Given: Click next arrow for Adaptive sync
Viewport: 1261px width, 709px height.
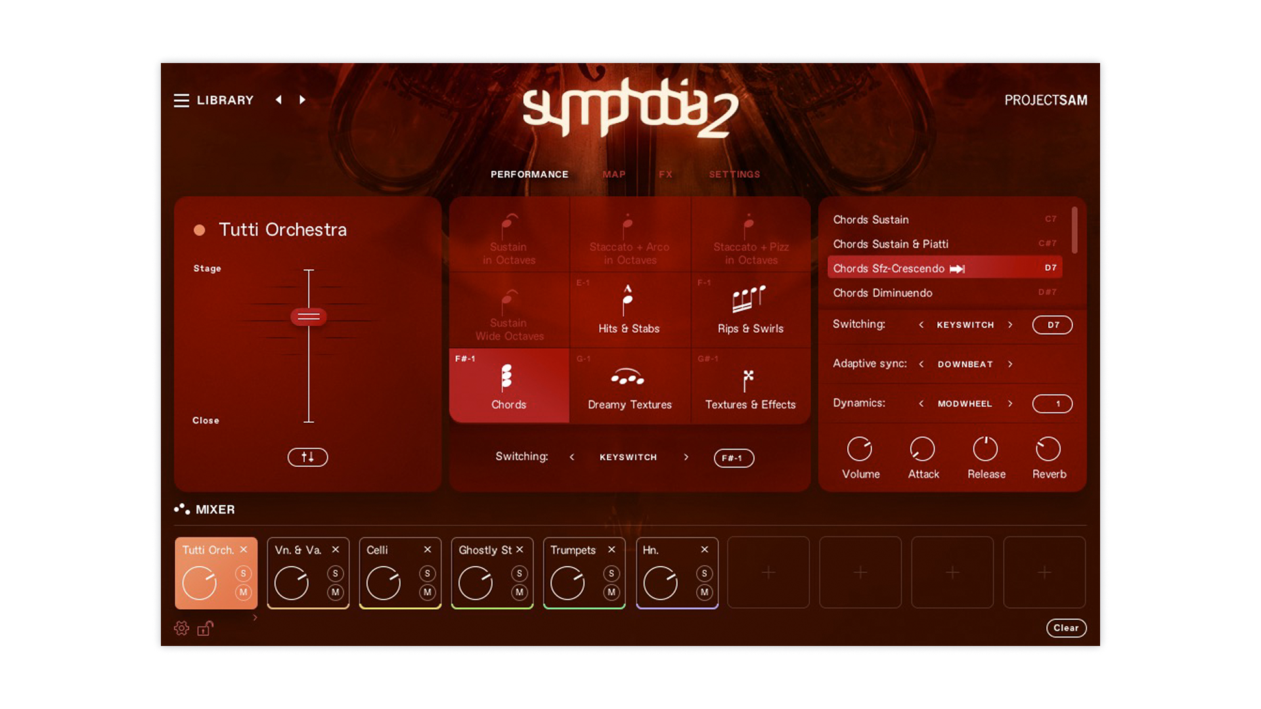Looking at the screenshot, I should click(1010, 364).
